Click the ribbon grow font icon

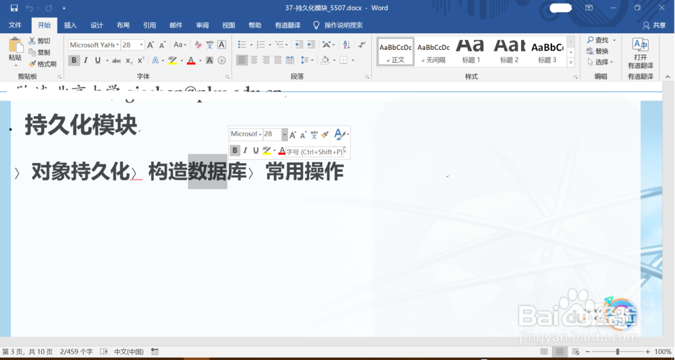coord(151,44)
